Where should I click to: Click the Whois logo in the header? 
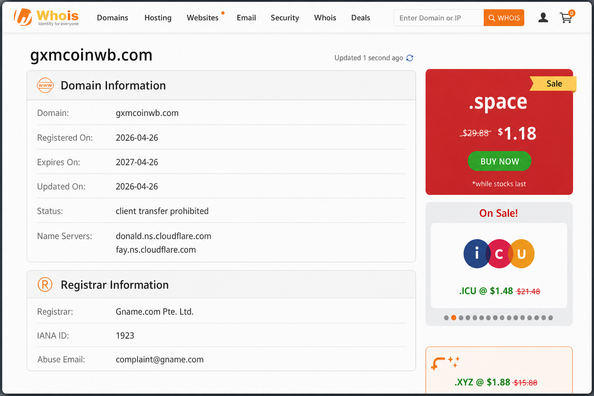click(x=46, y=17)
